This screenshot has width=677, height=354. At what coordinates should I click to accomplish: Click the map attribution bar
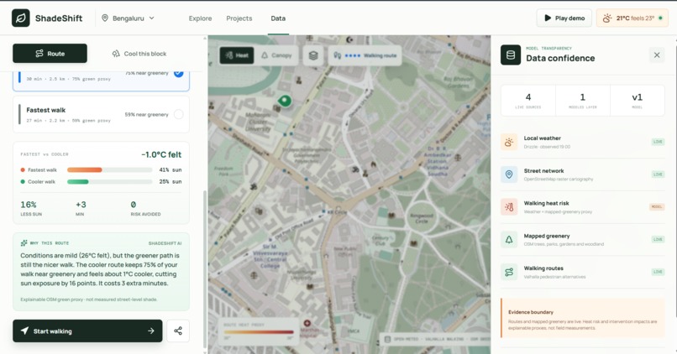(x=435, y=339)
